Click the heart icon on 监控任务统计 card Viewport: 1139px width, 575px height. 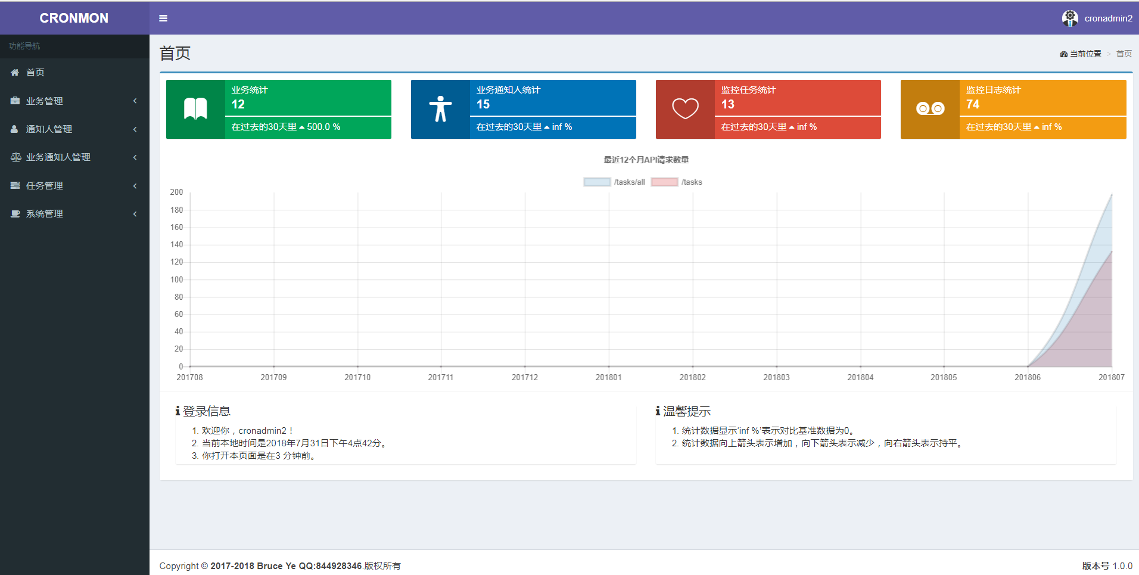point(685,109)
